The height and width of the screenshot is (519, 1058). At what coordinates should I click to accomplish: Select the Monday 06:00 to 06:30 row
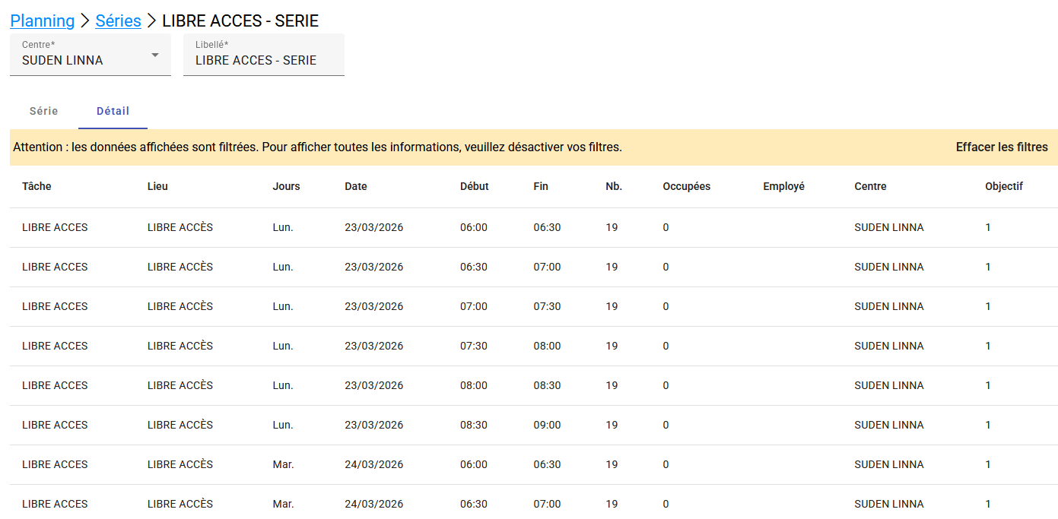pos(532,227)
